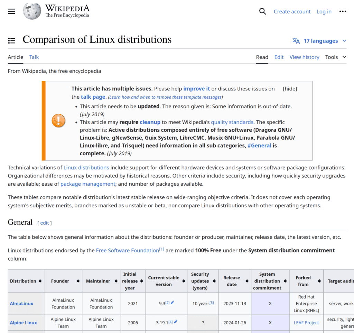Click the Log in link
The height and width of the screenshot is (333, 354).
[324, 11]
